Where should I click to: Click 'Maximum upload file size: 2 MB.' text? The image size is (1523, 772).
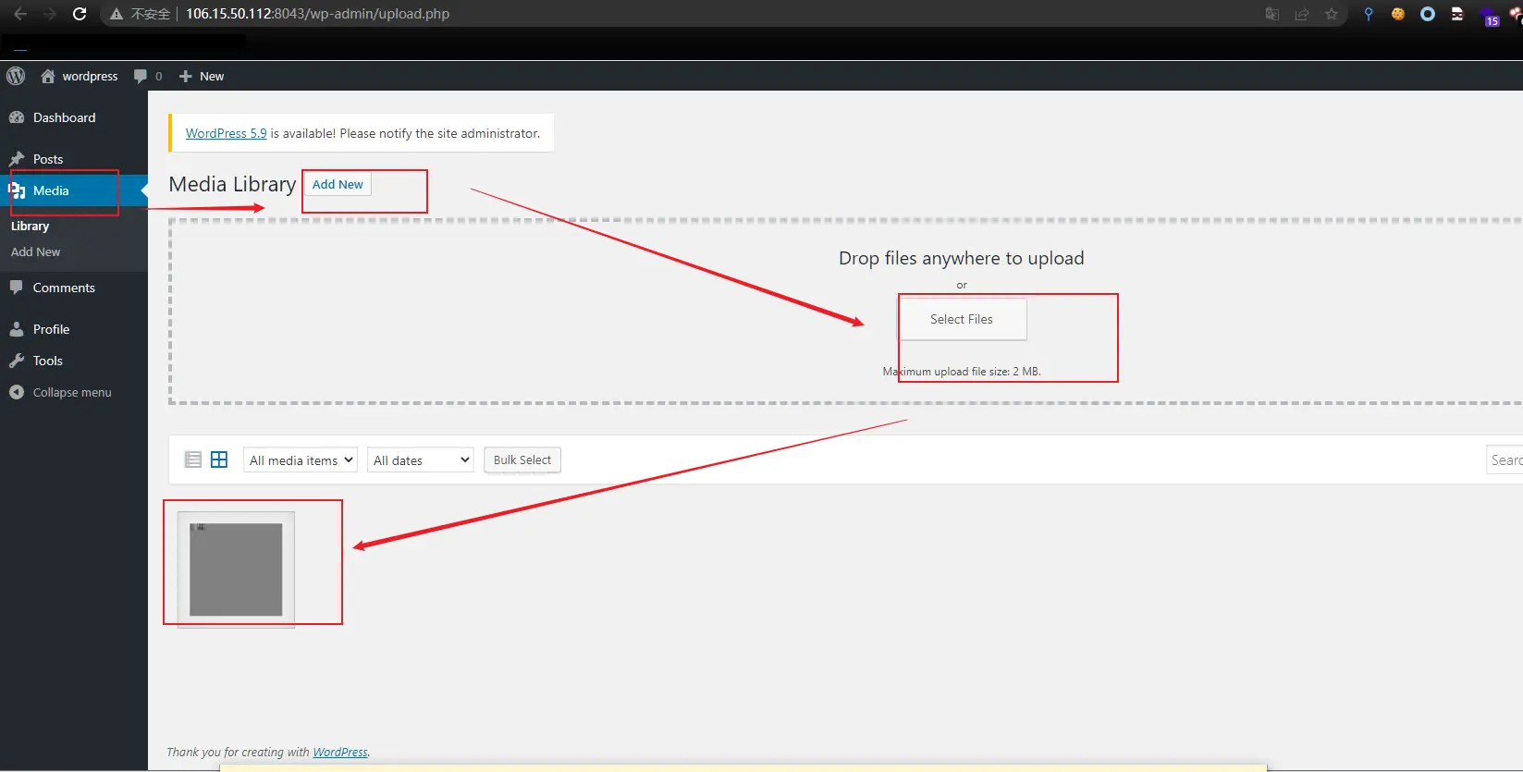tap(962, 372)
